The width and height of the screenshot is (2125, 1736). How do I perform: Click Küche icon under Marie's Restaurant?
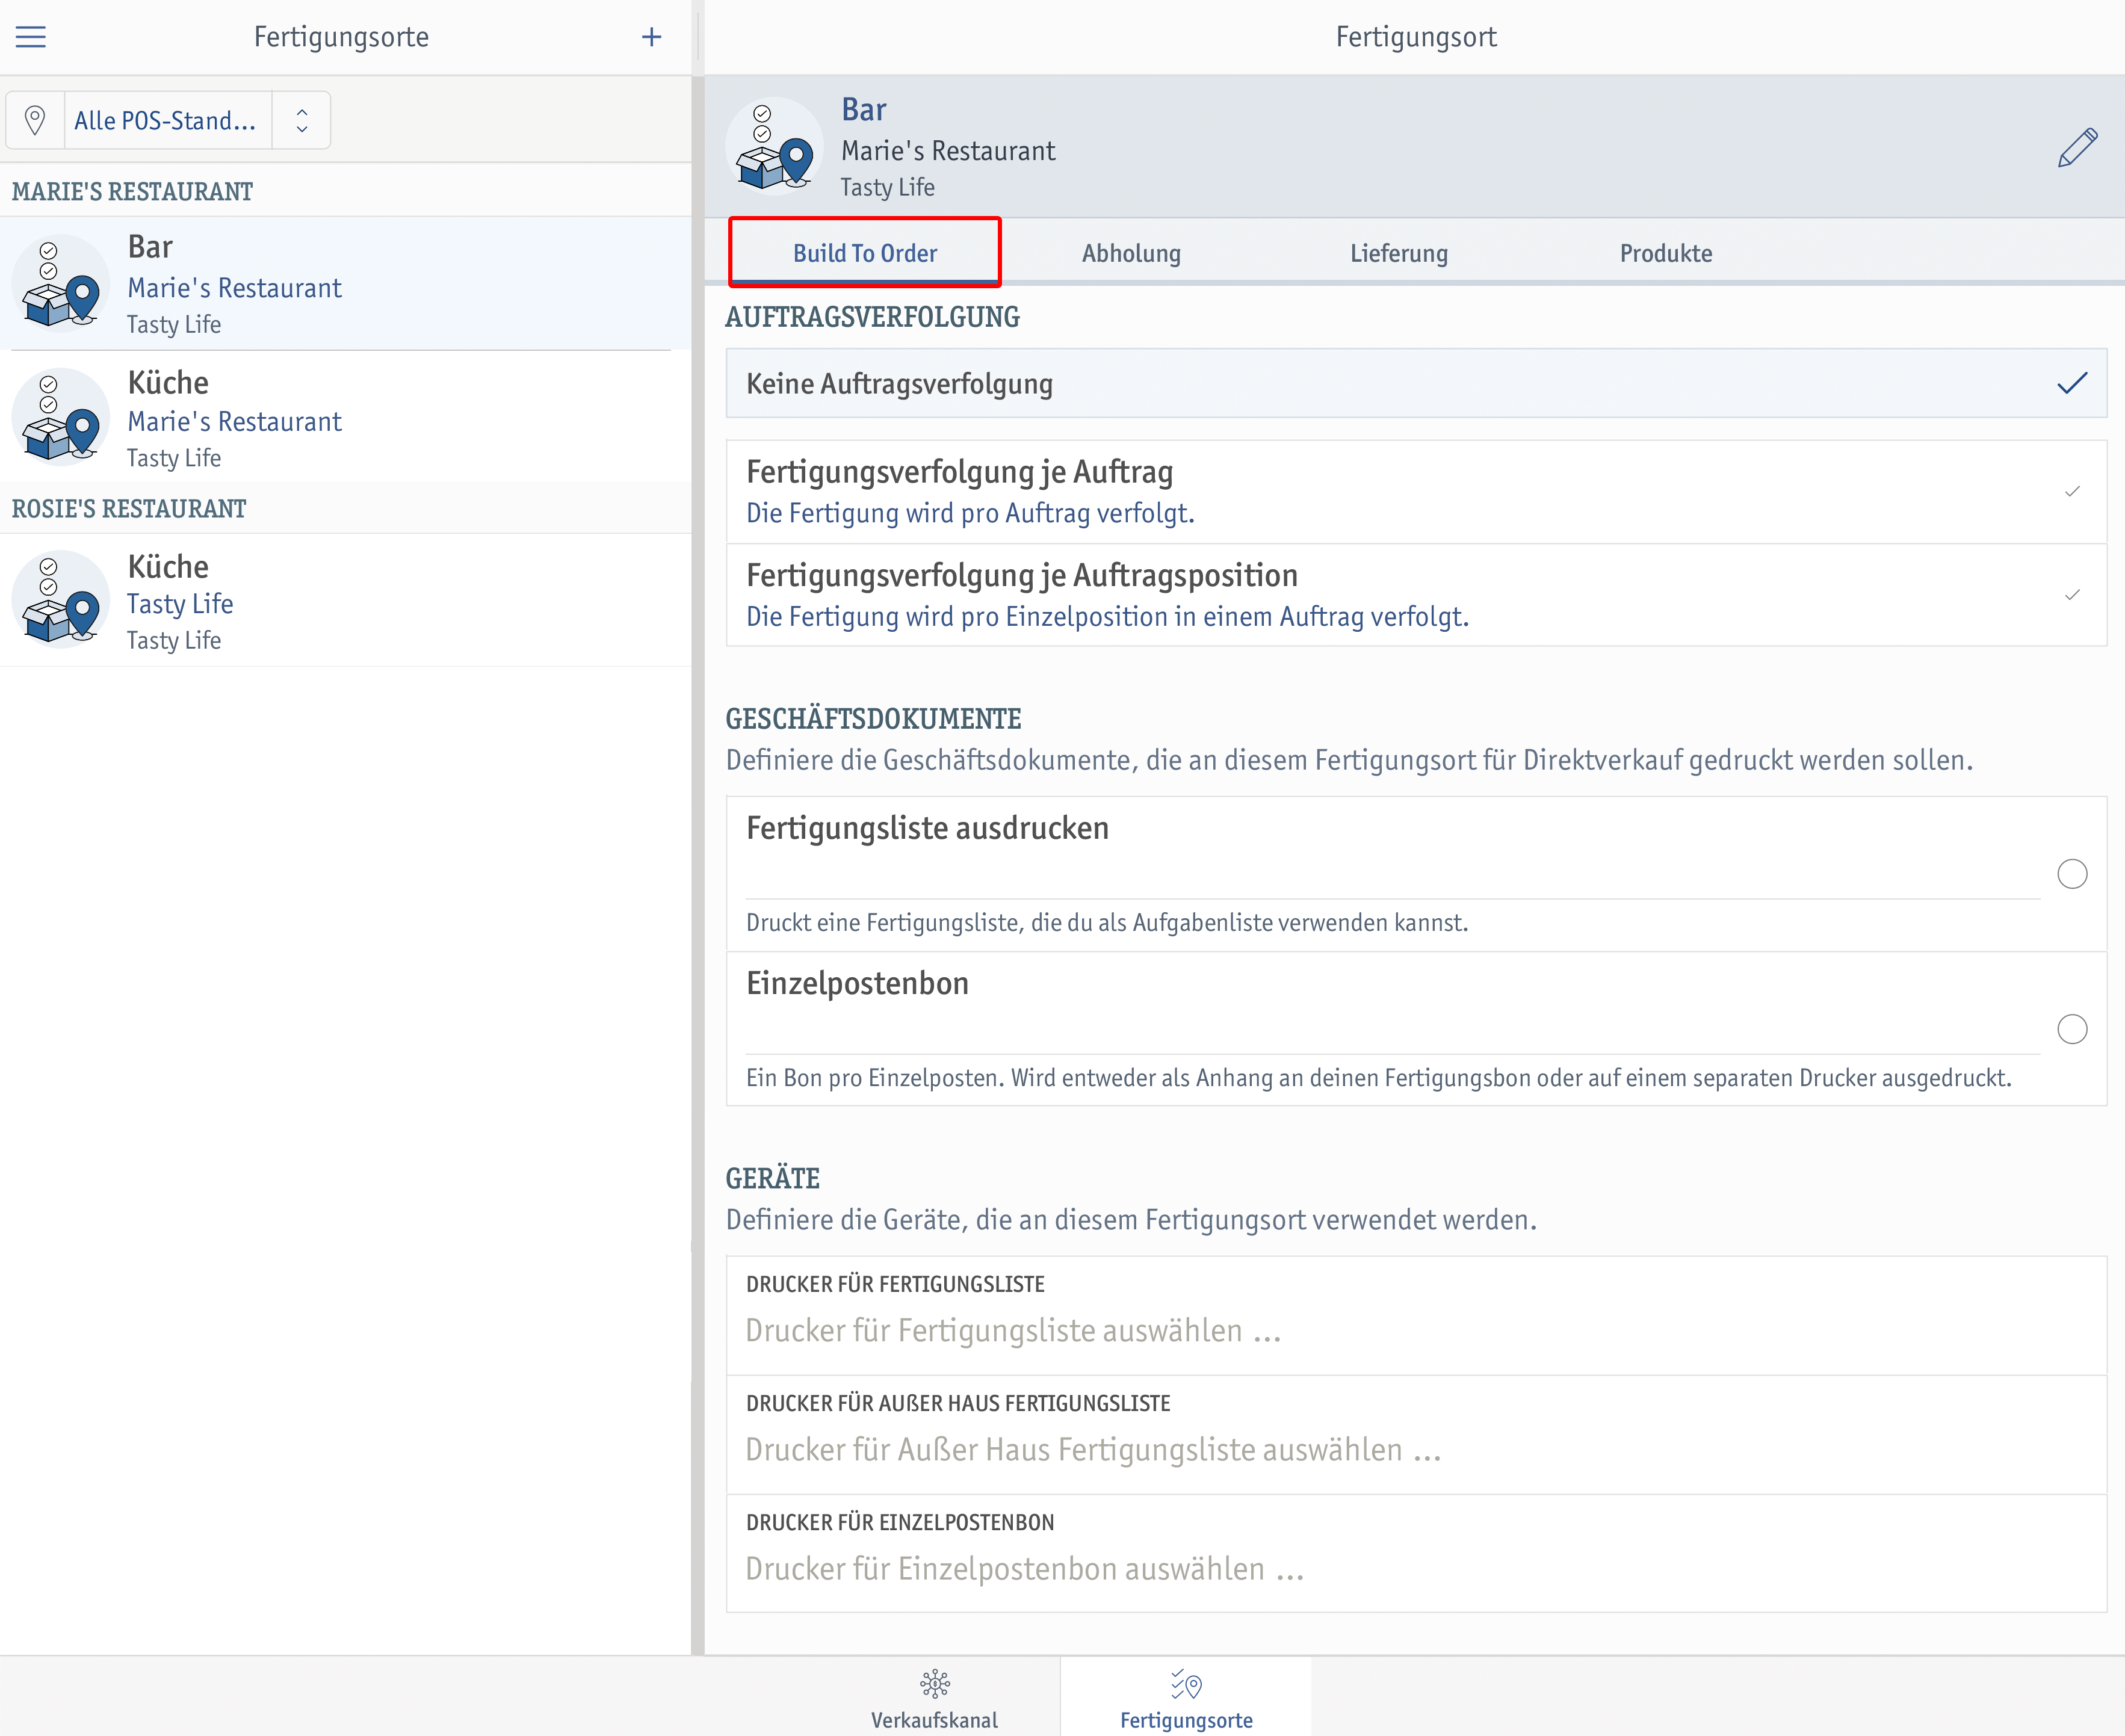(x=61, y=417)
